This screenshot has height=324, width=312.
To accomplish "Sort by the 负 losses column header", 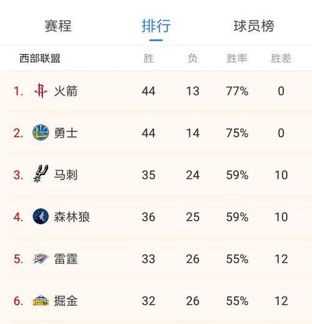I will pyautogui.click(x=193, y=59).
